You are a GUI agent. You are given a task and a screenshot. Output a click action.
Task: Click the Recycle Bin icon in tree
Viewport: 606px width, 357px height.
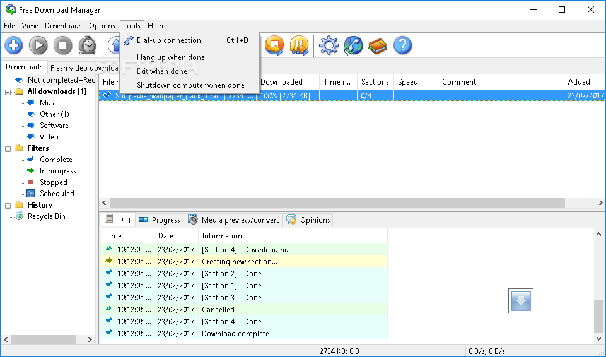(x=20, y=216)
